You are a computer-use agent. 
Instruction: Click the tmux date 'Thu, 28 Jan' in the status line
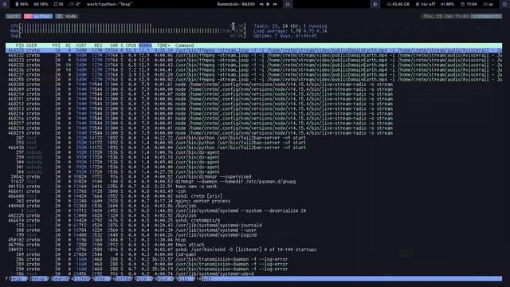438,16
